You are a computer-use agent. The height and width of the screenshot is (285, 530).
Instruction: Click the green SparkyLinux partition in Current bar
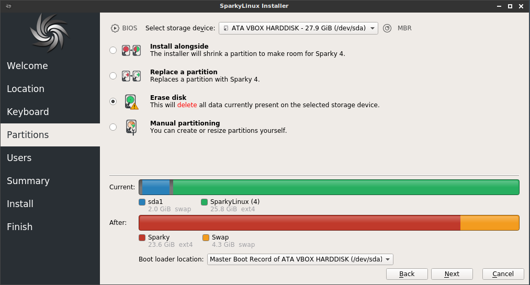[x=346, y=187]
